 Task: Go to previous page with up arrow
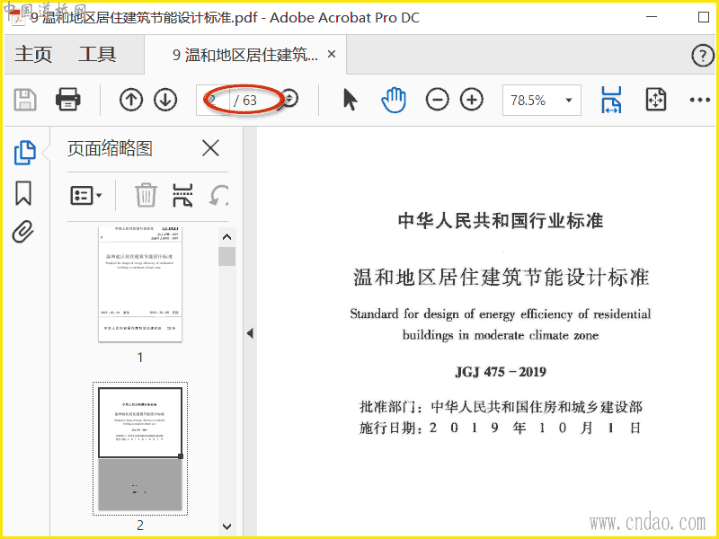[x=131, y=100]
